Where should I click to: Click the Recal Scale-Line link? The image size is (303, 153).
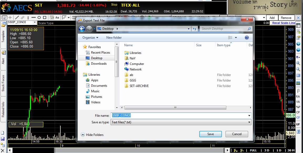(284, 23)
